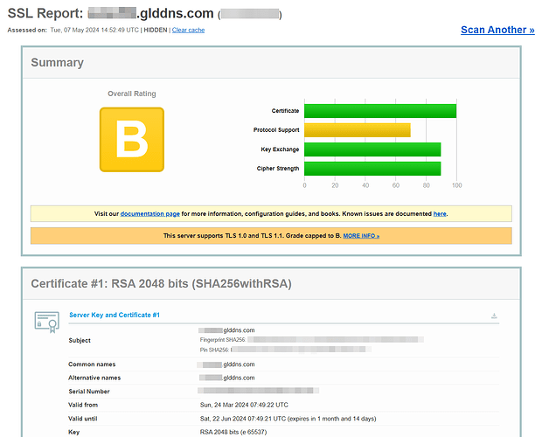
Task: Open the documentation page link
Action: (149, 214)
